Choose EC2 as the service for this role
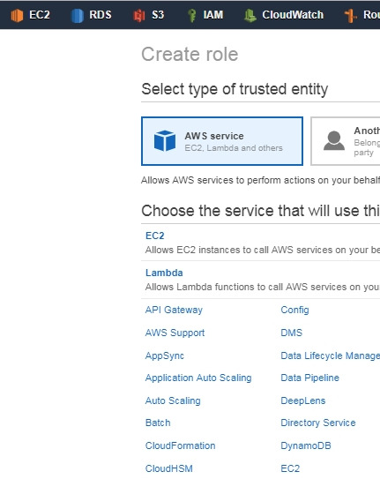 coord(155,236)
